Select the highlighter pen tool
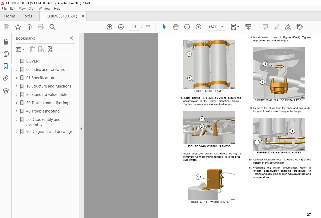 tap(277, 27)
